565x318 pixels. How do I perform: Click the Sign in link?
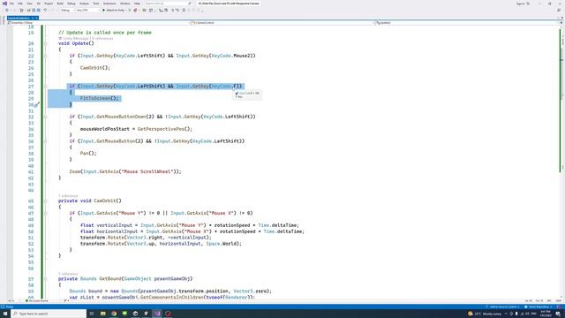(x=521, y=4)
